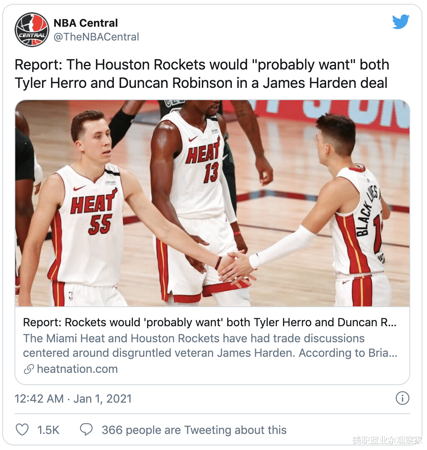This screenshot has height=450, width=427.
Task: Open the @TheNBACentral handle
Action: pyautogui.click(x=96, y=37)
